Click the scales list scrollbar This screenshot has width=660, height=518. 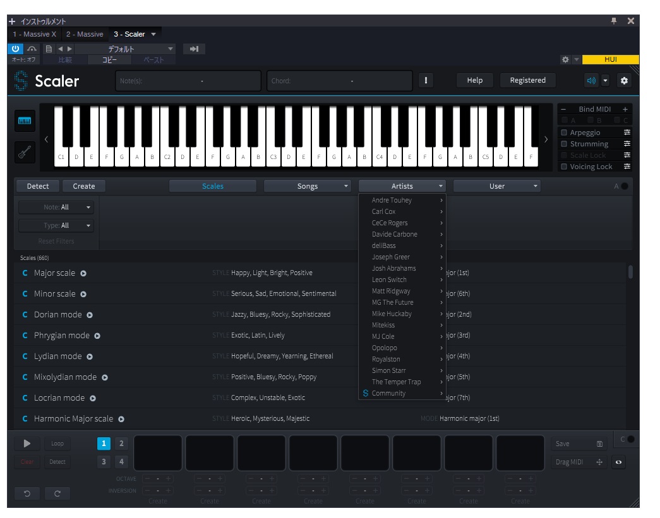pos(630,271)
